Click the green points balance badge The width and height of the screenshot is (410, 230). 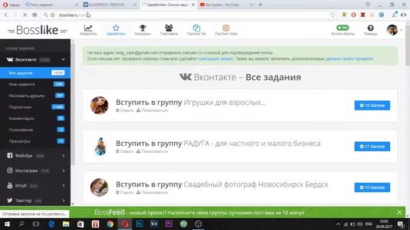point(343,27)
